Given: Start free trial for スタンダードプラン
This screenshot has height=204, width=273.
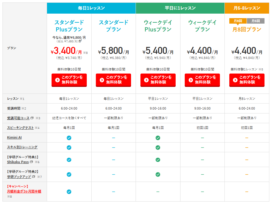Looking at the screenshot, I should pos(113,80).
